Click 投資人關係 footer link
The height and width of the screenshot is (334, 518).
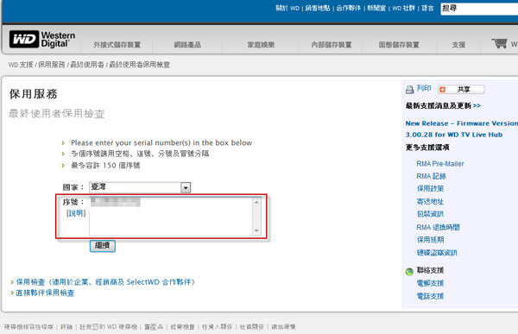pos(217,327)
